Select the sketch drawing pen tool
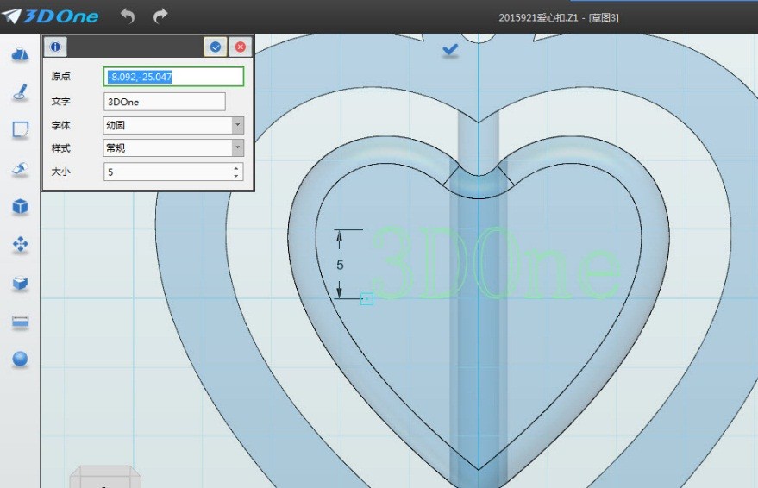Viewport: 758px width, 488px height. pos(21,92)
